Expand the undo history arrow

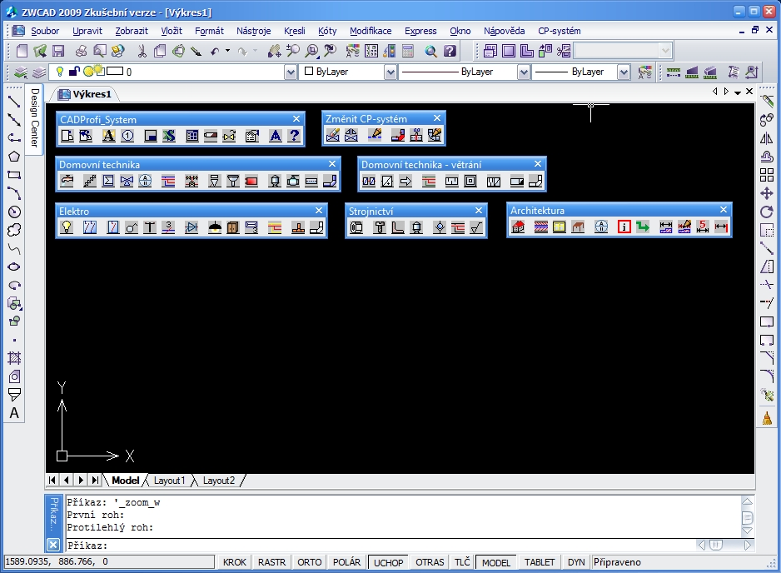[227, 51]
